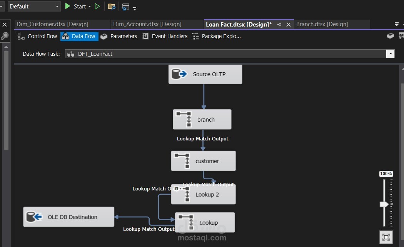Select the OLE DB Destination component
This screenshot has height=247, width=404.
[x=68, y=217]
